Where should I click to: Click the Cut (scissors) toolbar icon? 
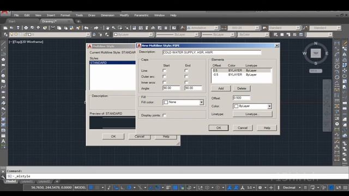click(53, 28)
